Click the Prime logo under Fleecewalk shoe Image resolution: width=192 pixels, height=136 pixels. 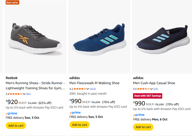pos(75,112)
